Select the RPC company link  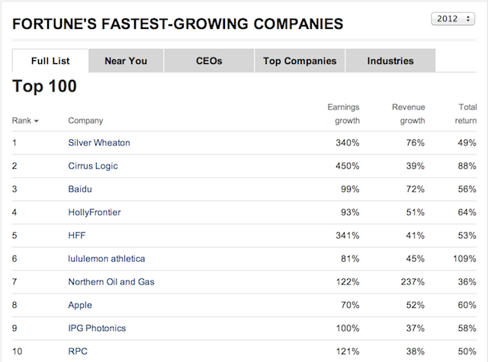pyautogui.click(x=78, y=351)
